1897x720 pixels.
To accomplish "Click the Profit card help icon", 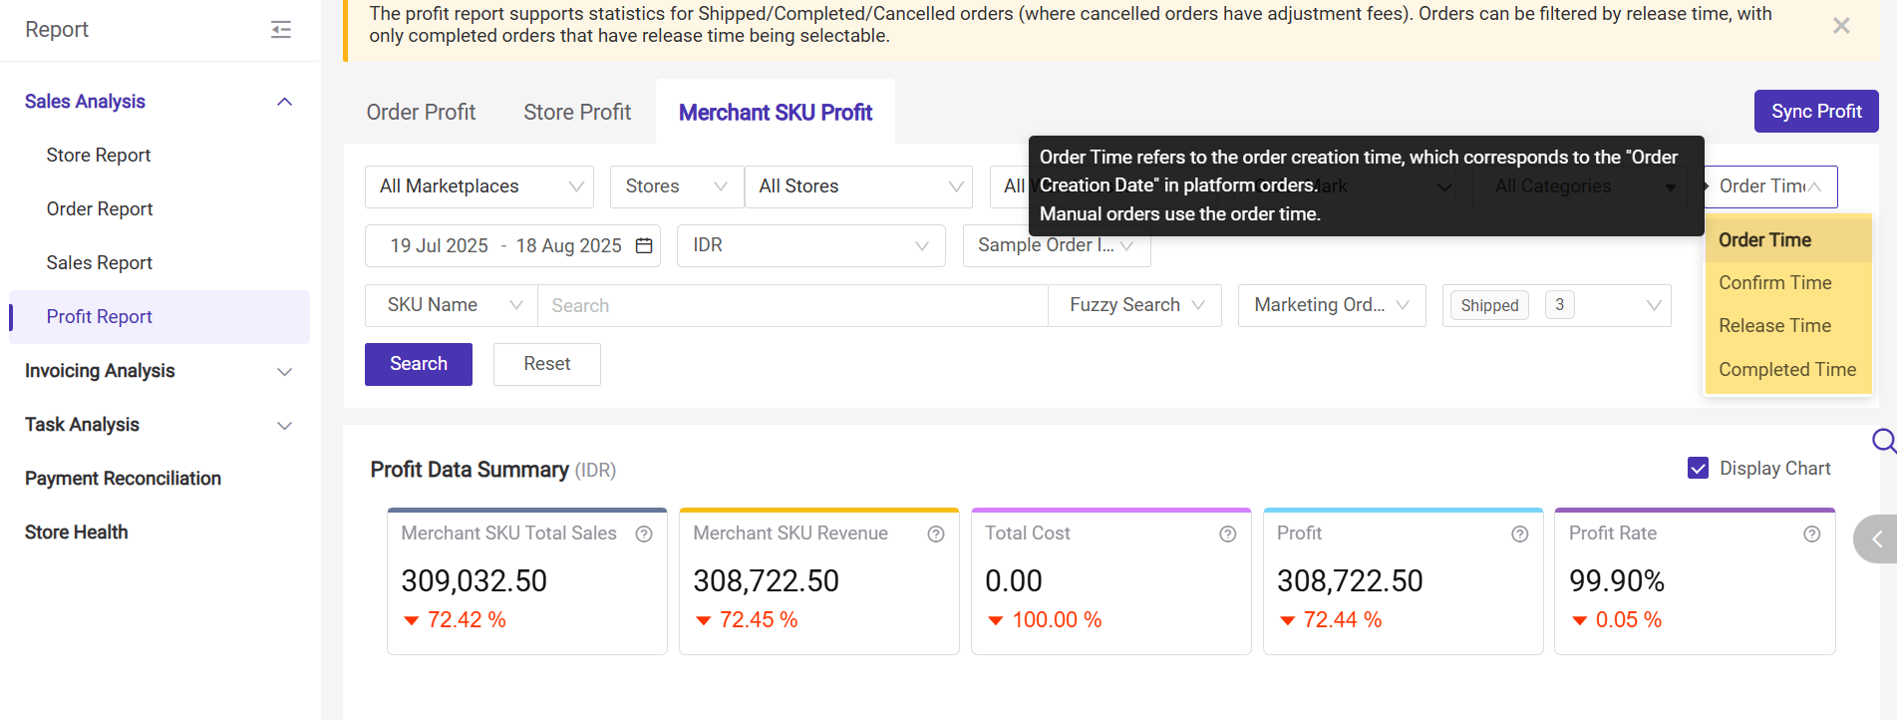I will pos(1520,535).
